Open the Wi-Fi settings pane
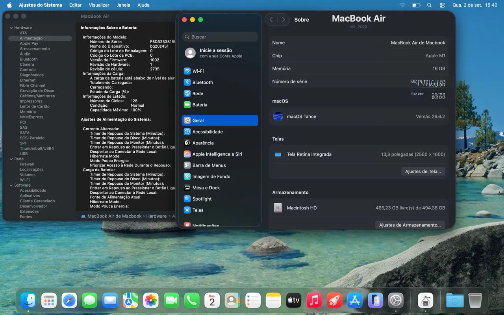Viewport: 504px width, 315px height. [220, 71]
